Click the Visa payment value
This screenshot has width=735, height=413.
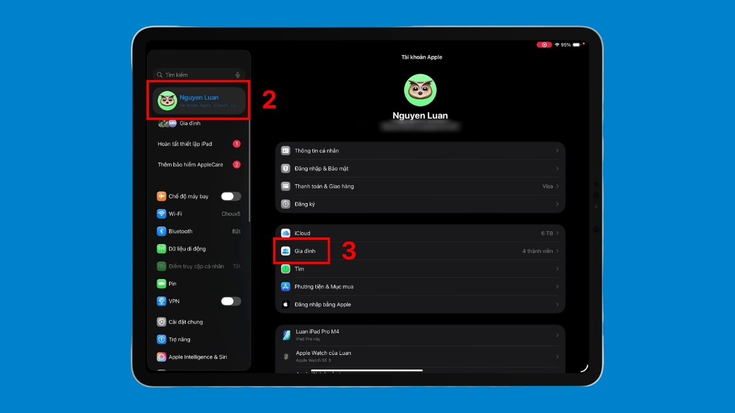point(548,186)
